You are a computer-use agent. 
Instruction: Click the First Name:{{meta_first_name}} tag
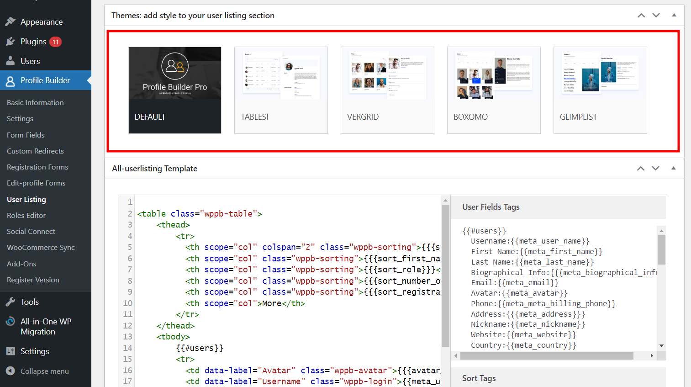(537, 251)
